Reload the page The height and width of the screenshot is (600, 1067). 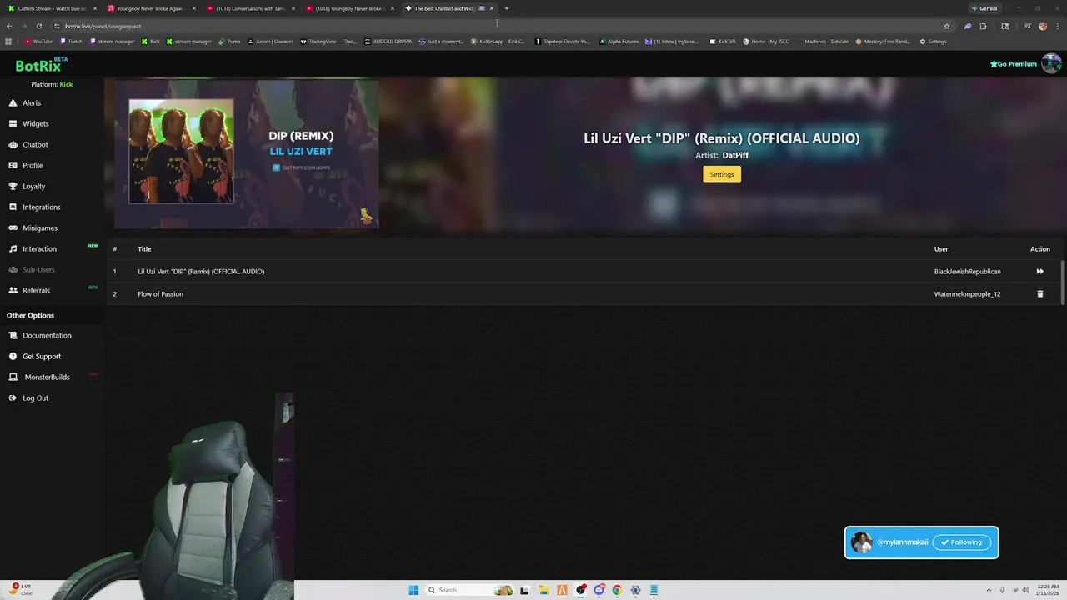(38, 26)
